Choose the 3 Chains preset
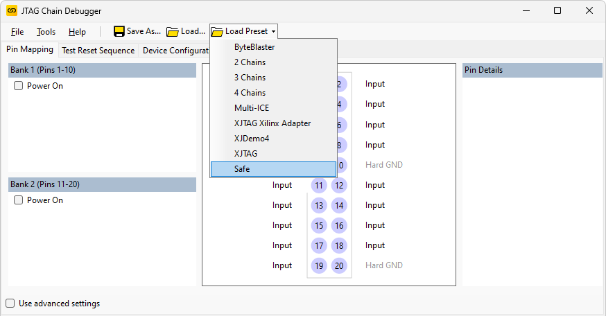 (x=250, y=78)
